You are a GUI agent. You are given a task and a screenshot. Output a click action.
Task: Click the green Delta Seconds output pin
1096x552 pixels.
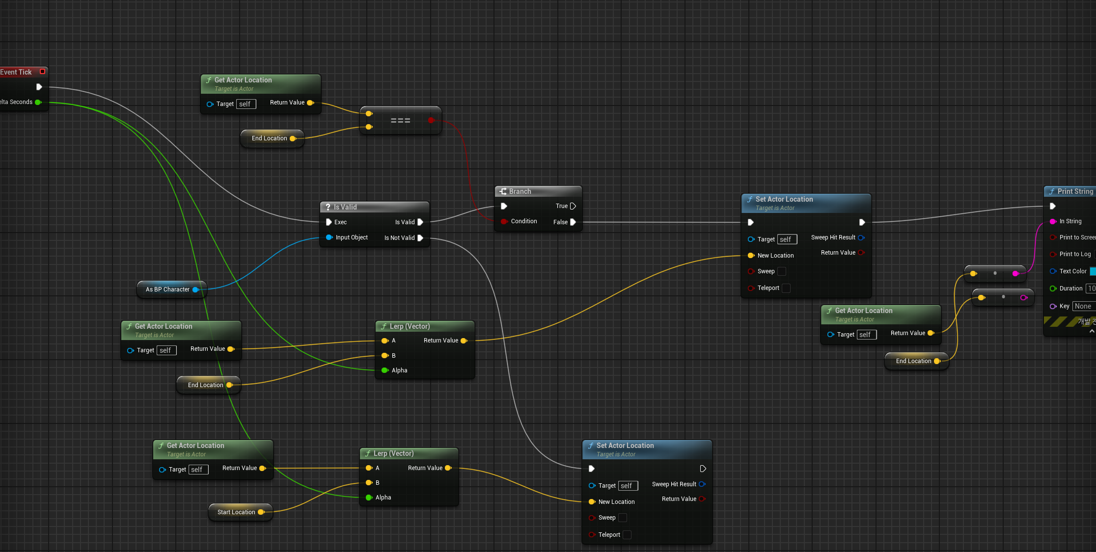(x=38, y=102)
